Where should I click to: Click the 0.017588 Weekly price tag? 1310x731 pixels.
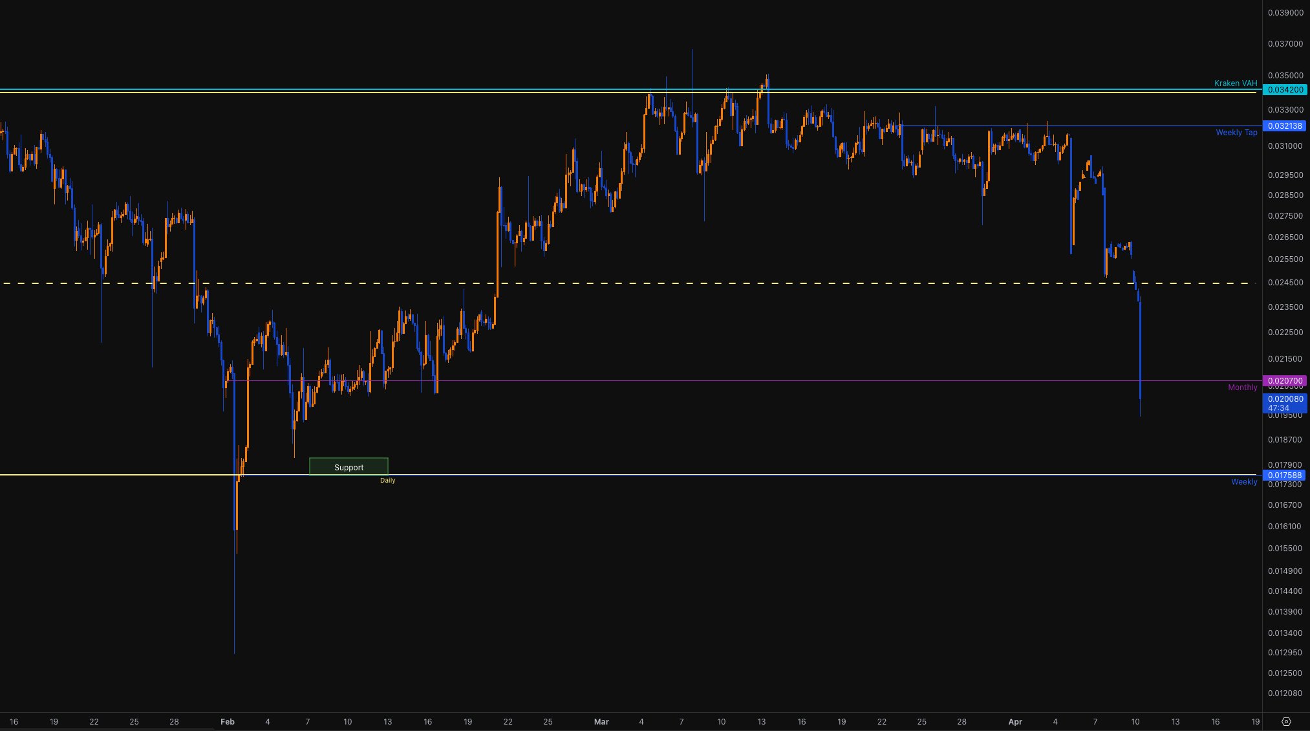pos(1284,475)
